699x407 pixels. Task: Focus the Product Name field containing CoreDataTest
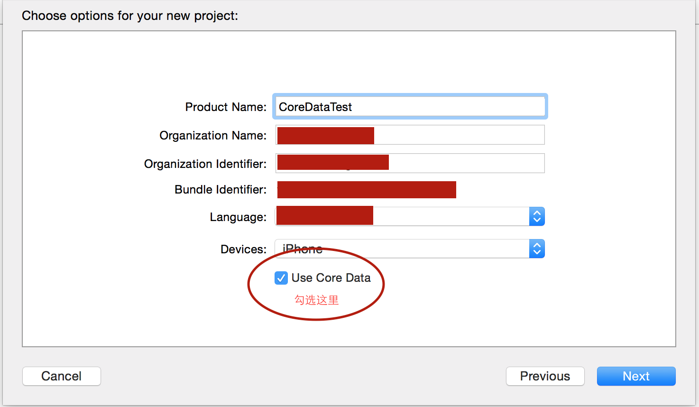410,107
